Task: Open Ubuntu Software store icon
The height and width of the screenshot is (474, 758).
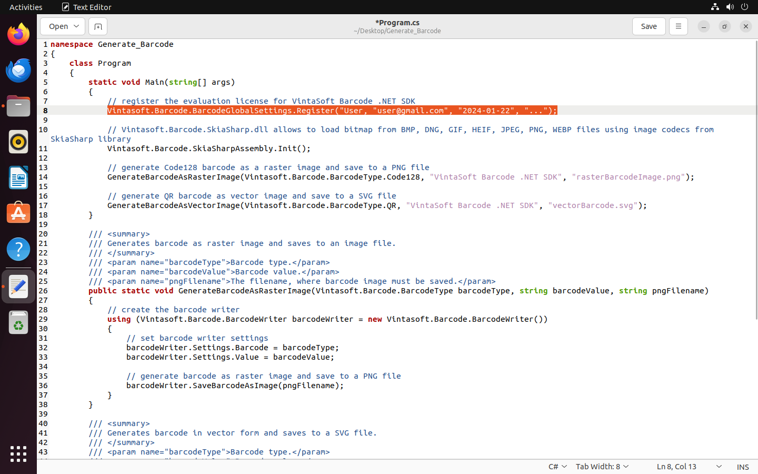Action: pyautogui.click(x=18, y=214)
